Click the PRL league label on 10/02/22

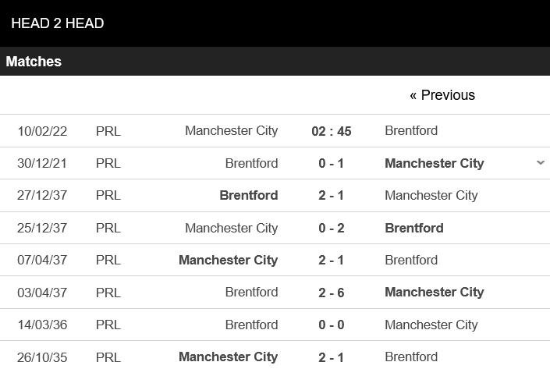click(108, 131)
